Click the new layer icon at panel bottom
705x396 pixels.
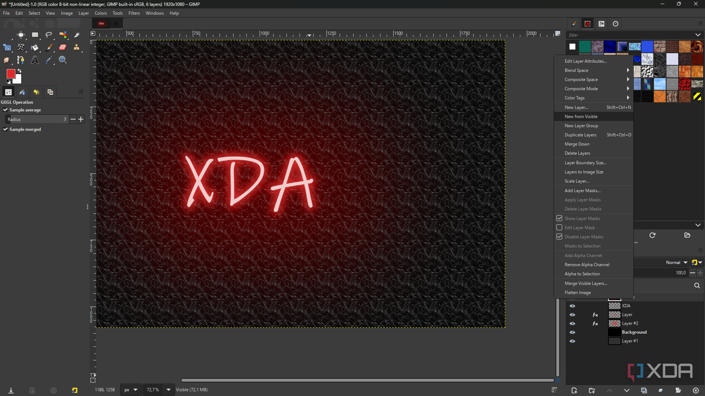(574, 390)
